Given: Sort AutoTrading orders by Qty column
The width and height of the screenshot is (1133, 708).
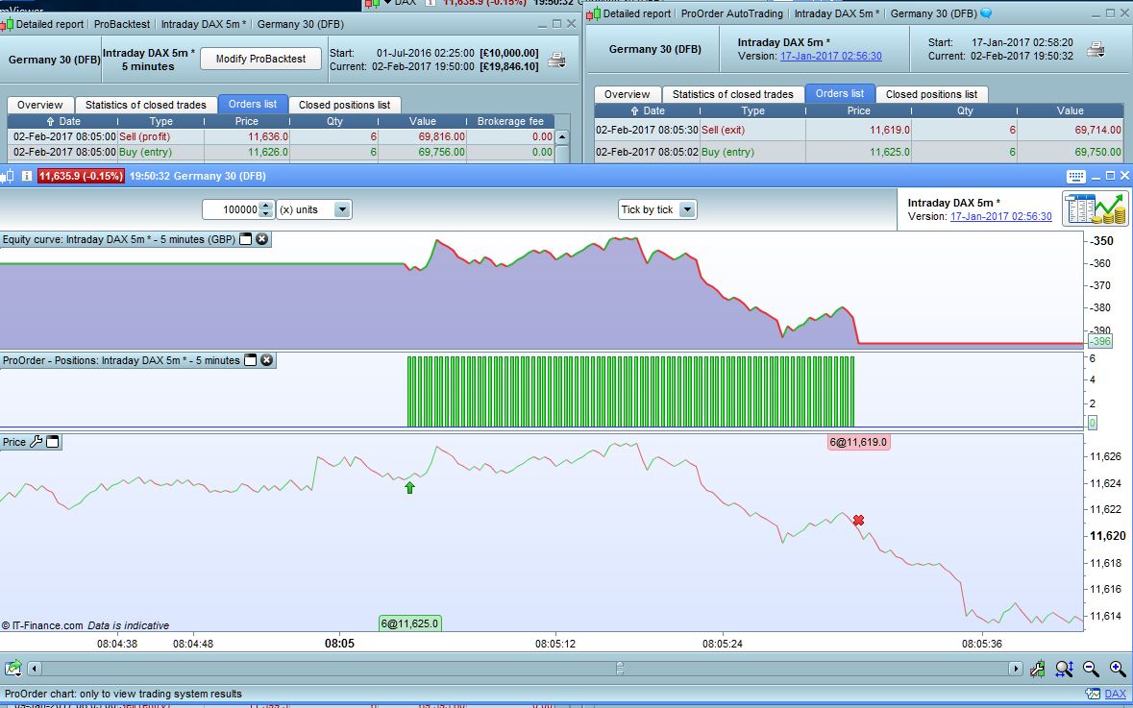Looking at the screenshot, I should 965,110.
